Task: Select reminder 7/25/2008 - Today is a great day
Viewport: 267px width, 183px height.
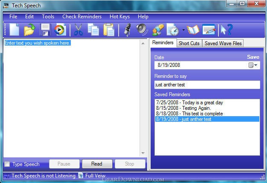Action: pyautogui.click(x=207, y=103)
